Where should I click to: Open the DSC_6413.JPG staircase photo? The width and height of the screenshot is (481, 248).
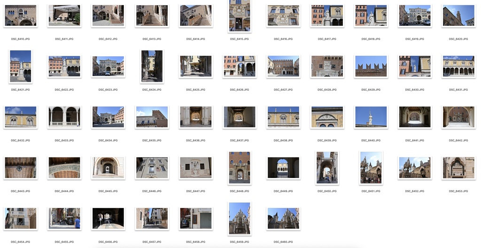coord(152,15)
